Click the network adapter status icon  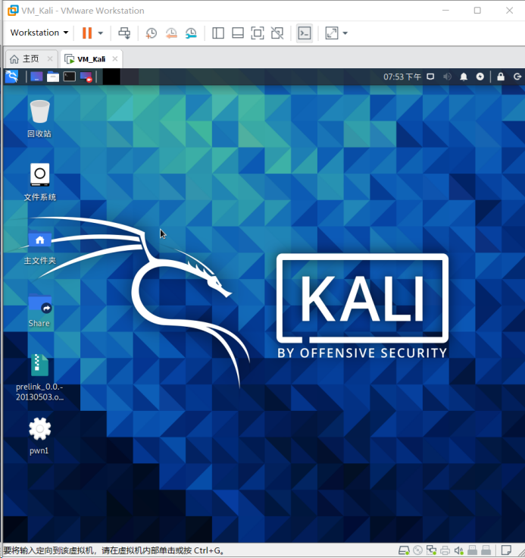click(432, 550)
